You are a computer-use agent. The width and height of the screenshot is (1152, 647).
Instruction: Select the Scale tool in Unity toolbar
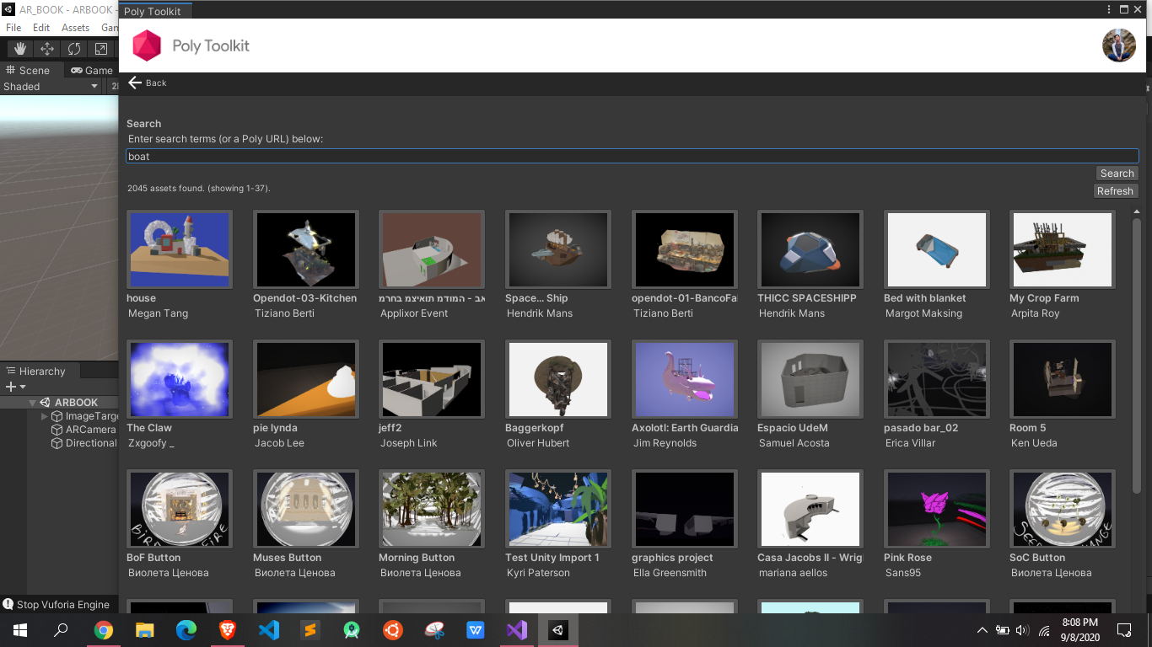[101, 49]
